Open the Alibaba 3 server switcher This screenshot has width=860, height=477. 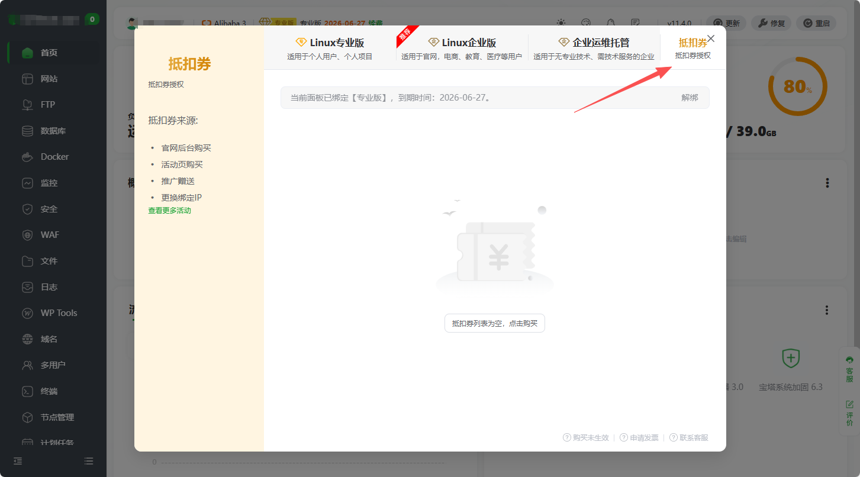(x=226, y=23)
